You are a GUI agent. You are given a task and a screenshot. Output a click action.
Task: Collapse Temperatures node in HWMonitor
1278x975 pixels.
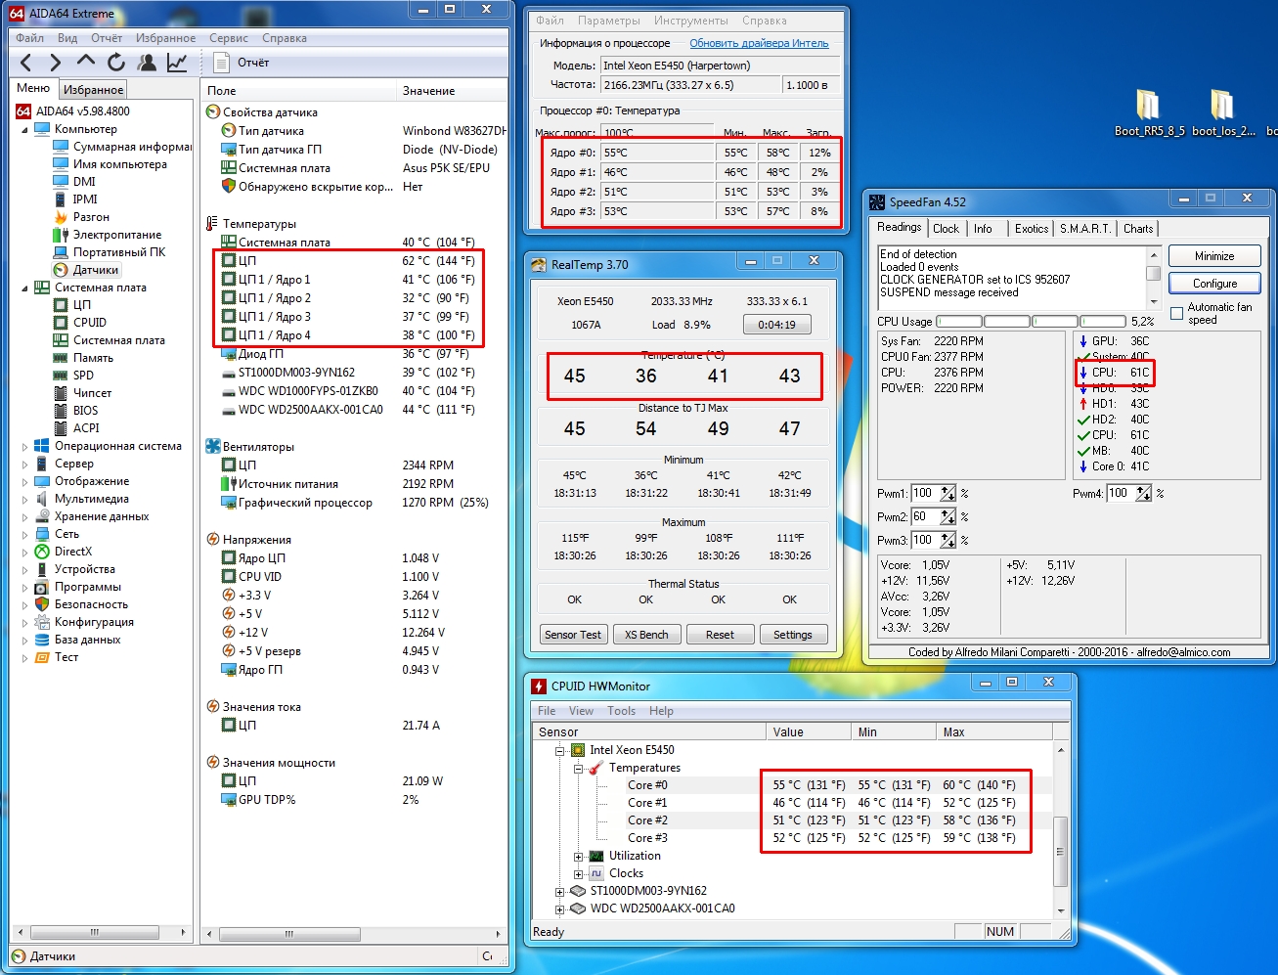(x=578, y=769)
